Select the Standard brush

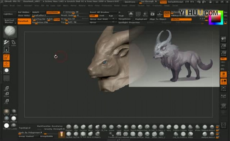[69, 127]
